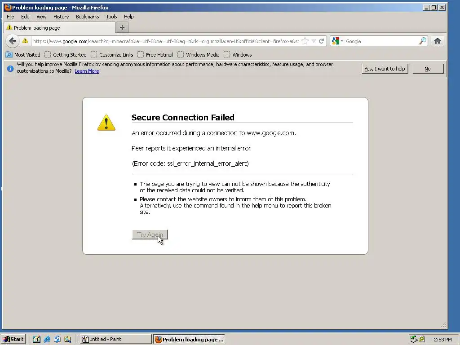Open the View menu
Screen dimensions: 460x345
[x=41, y=17]
